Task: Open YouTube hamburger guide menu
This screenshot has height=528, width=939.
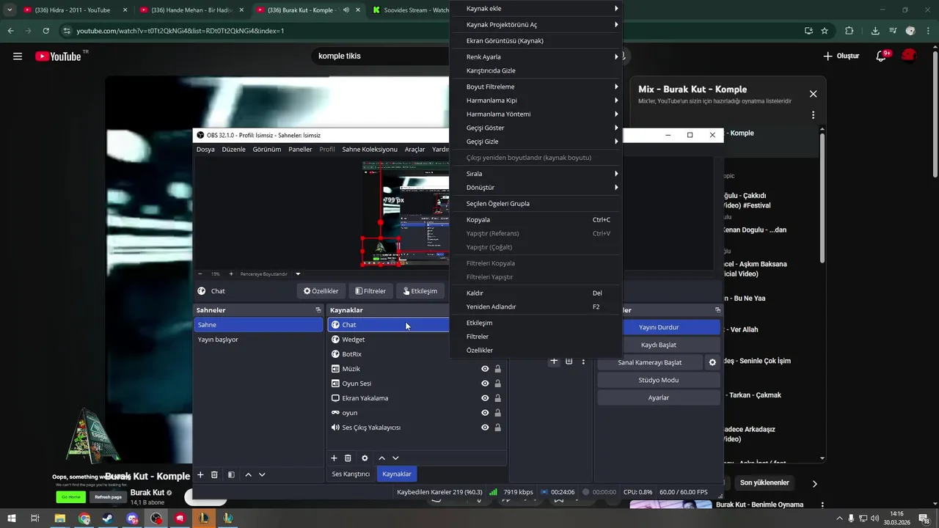Action: tap(18, 56)
